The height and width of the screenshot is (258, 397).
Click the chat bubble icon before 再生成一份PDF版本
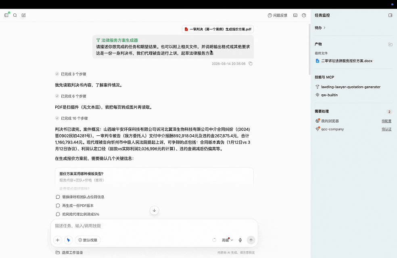tap(58, 206)
